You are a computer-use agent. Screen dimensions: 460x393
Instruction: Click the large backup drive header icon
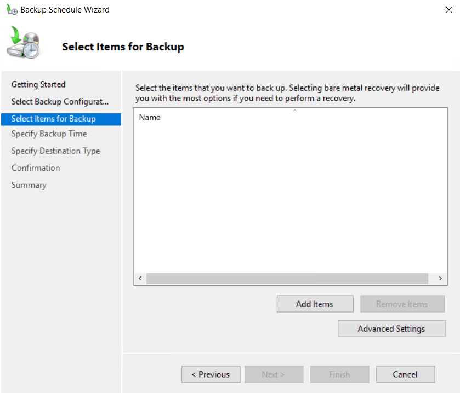pyautogui.click(x=24, y=45)
